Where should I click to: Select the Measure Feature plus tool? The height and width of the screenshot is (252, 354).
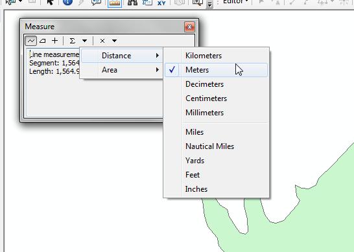(55, 41)
